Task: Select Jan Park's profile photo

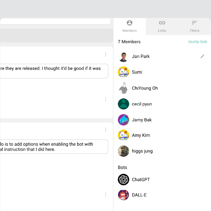Action: [x=124, y=57]
